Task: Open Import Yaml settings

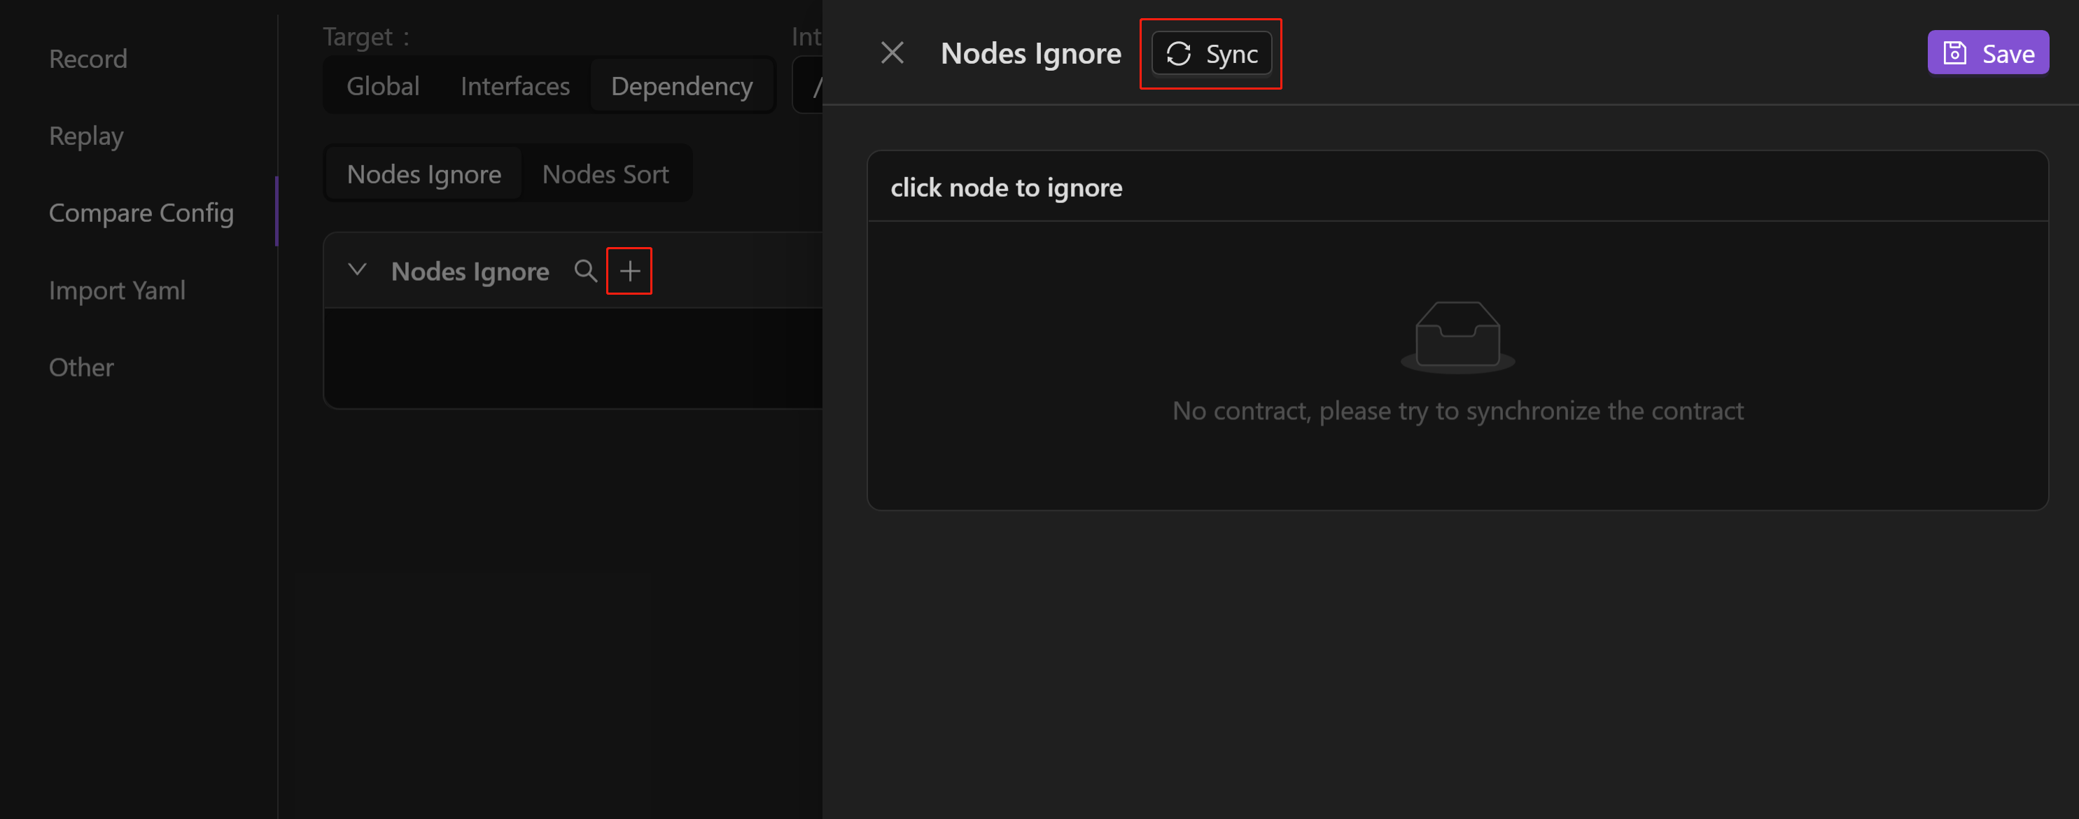Action: click(117, 290)
